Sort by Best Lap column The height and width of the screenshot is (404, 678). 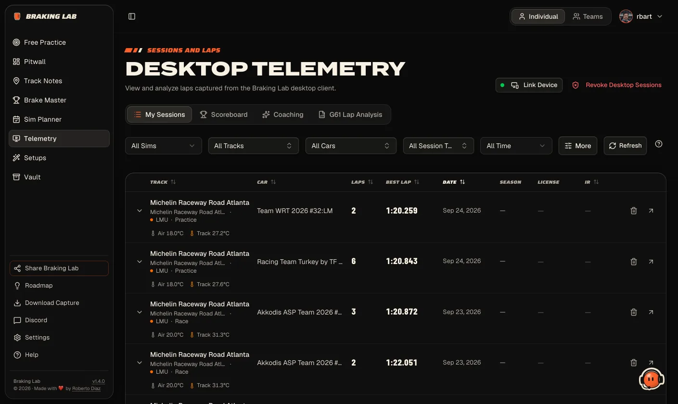pos(403,182)
